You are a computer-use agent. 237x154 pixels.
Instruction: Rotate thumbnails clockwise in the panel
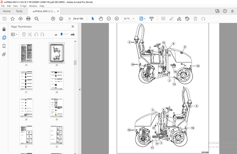coord(43,34)
